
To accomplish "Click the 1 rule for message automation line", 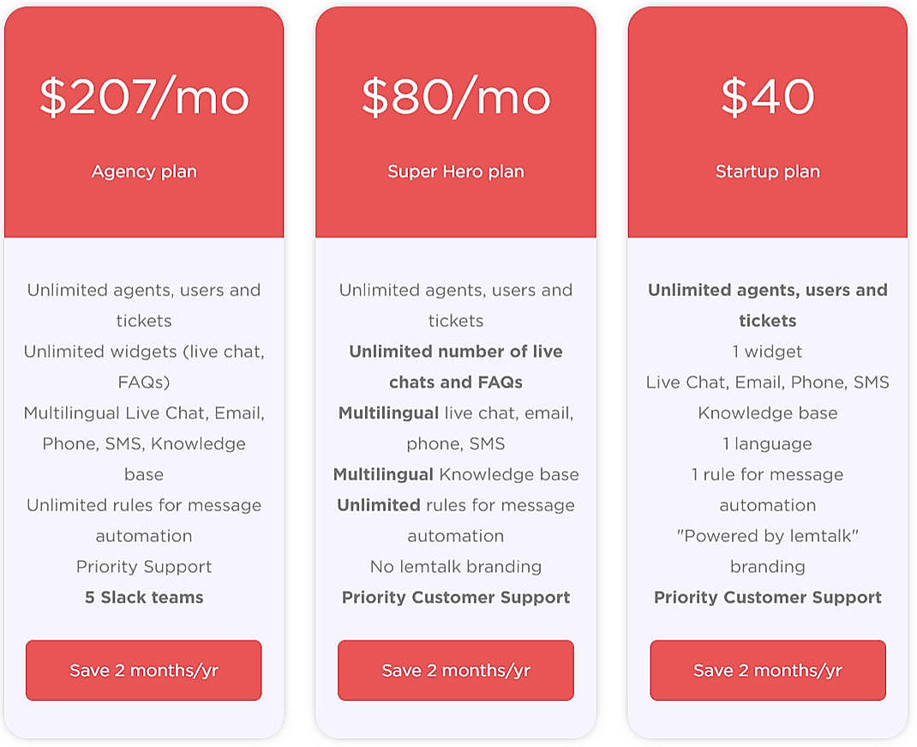I will [x=767, y=490].
